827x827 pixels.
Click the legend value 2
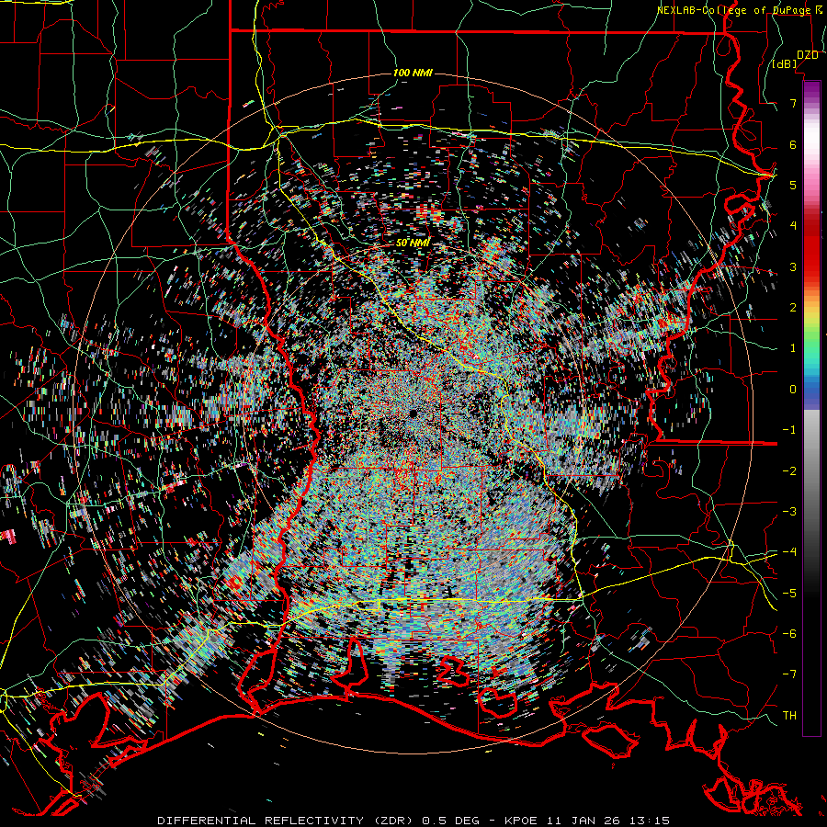(793, 308)
